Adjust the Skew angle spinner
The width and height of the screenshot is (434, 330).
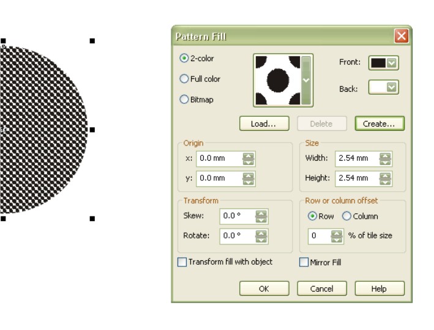[261, 216]
